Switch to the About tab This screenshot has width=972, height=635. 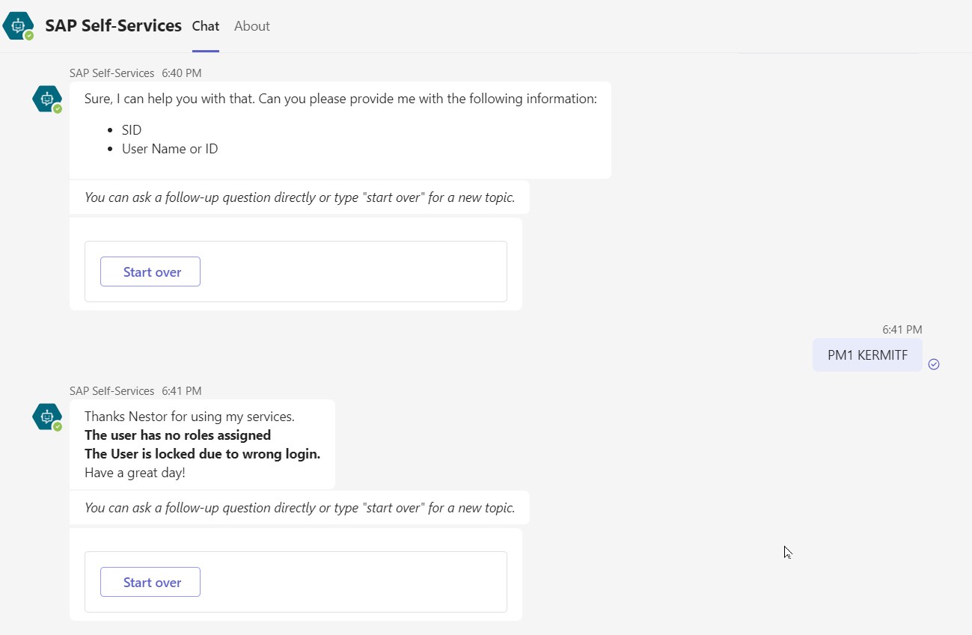(x=251, y=26)
